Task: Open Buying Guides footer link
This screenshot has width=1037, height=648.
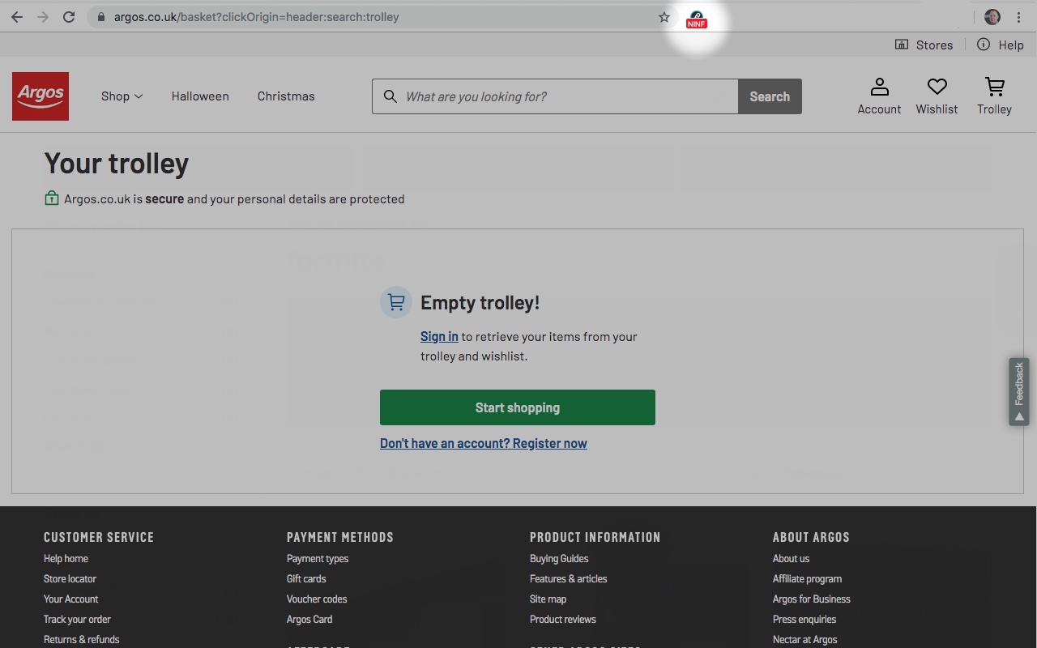Action: pyautogui.click(x=559, y=558)
